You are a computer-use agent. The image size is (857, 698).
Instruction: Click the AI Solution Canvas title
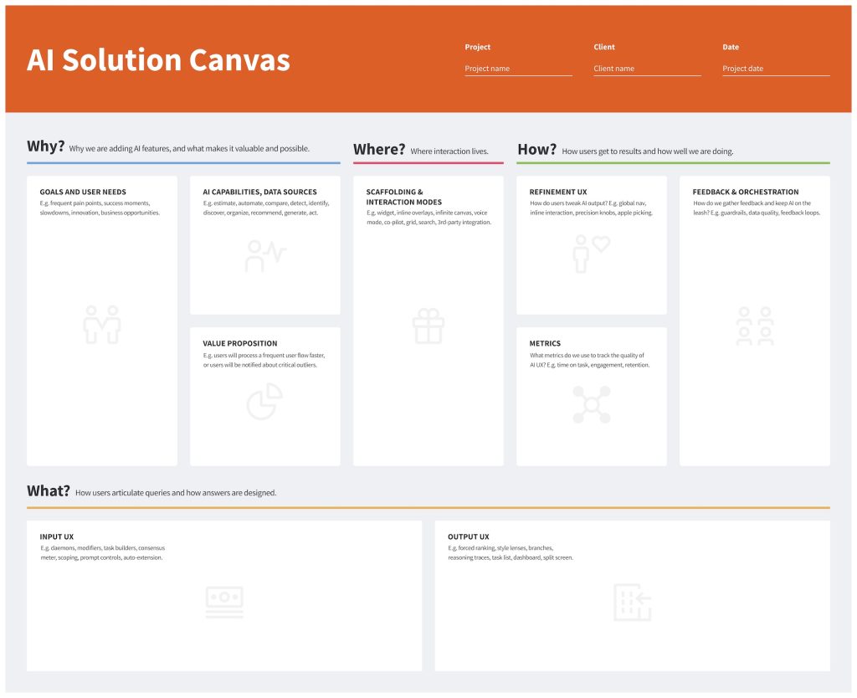[x=158, y=59]
